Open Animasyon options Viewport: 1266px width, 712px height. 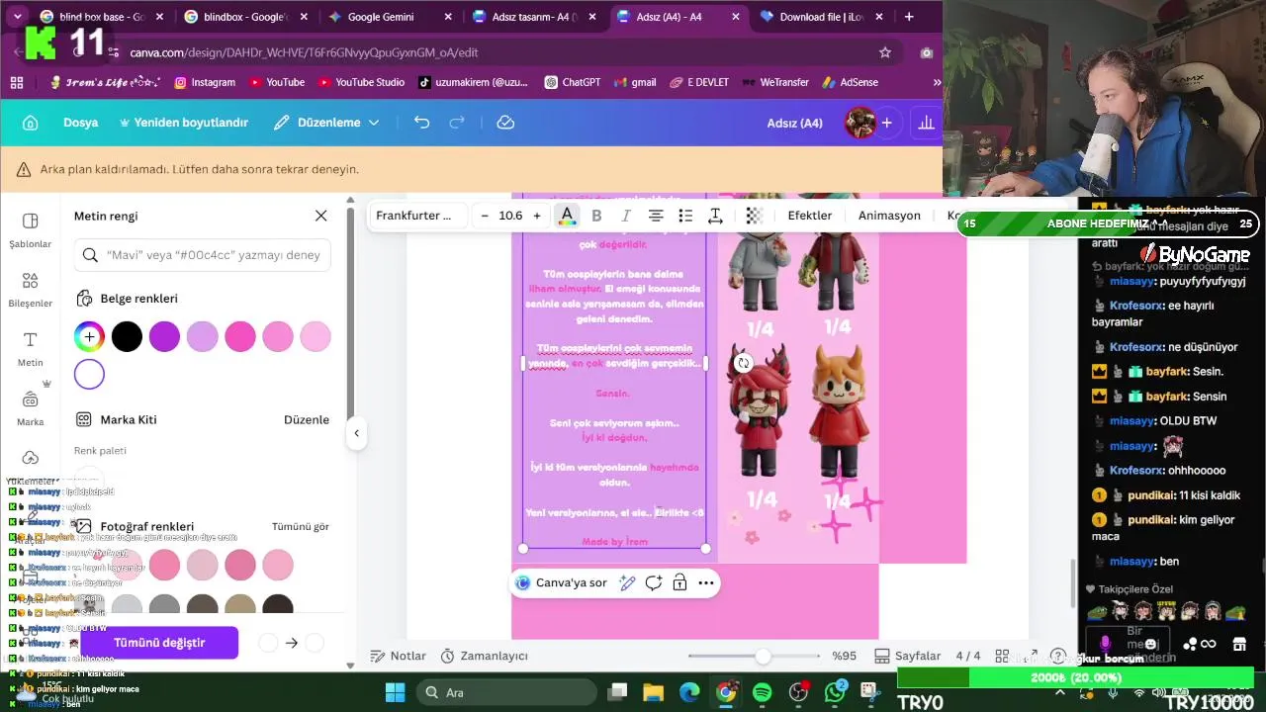(x=889, y=216)
